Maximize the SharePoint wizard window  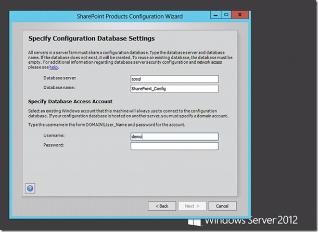tap(226, 15)
